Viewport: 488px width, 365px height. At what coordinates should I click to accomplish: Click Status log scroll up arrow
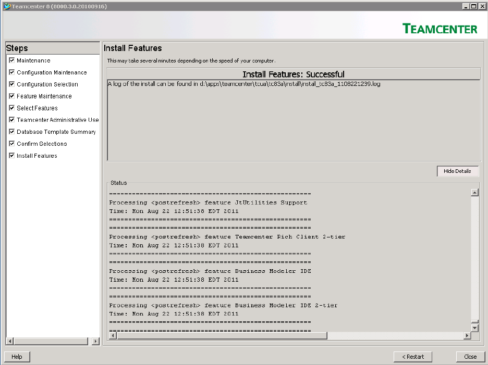[x=474, y=193]
